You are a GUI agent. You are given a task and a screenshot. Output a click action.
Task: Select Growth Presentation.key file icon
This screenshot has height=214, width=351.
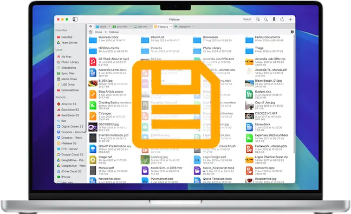click(93, 149)
